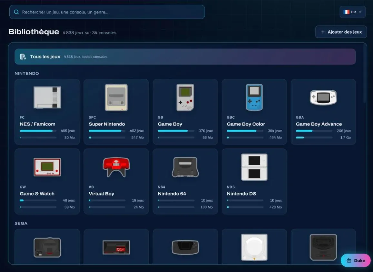This screenshot has height=272, width=373.
Task: Click the library panel vertical scrollbar
Action: point(365,74)
